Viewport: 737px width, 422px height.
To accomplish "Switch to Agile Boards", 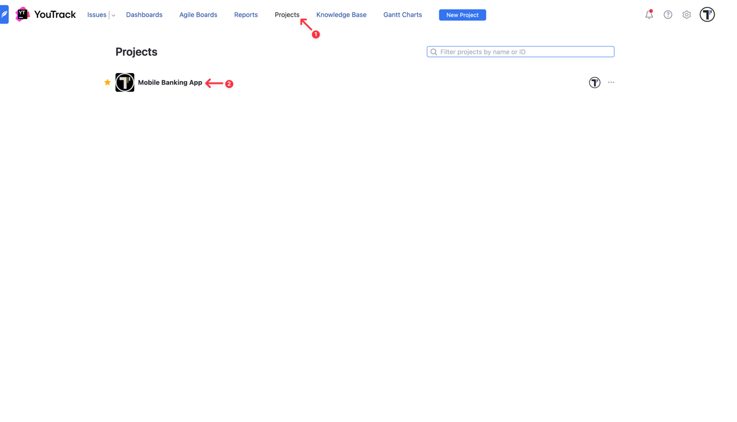I will 198,15.
